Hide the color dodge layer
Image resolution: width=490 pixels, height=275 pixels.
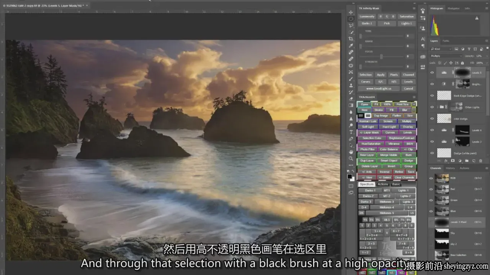[x=432, y=118]
